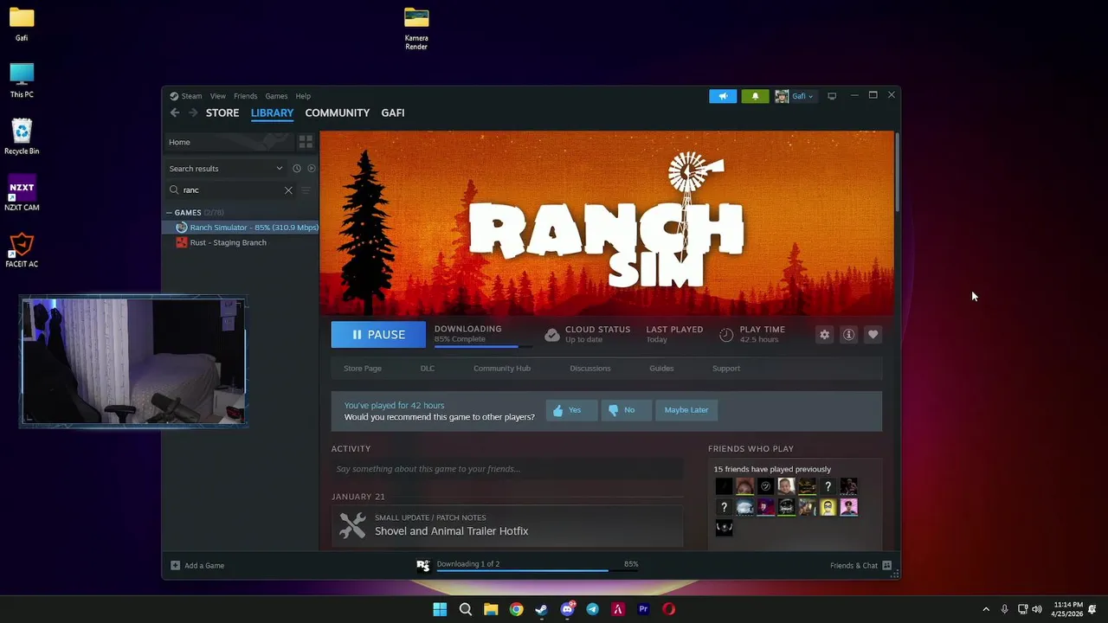Expand the Gafi account dropdown arrow
The width and height of the screenshot is (1108, 623).
click(811, 97)
